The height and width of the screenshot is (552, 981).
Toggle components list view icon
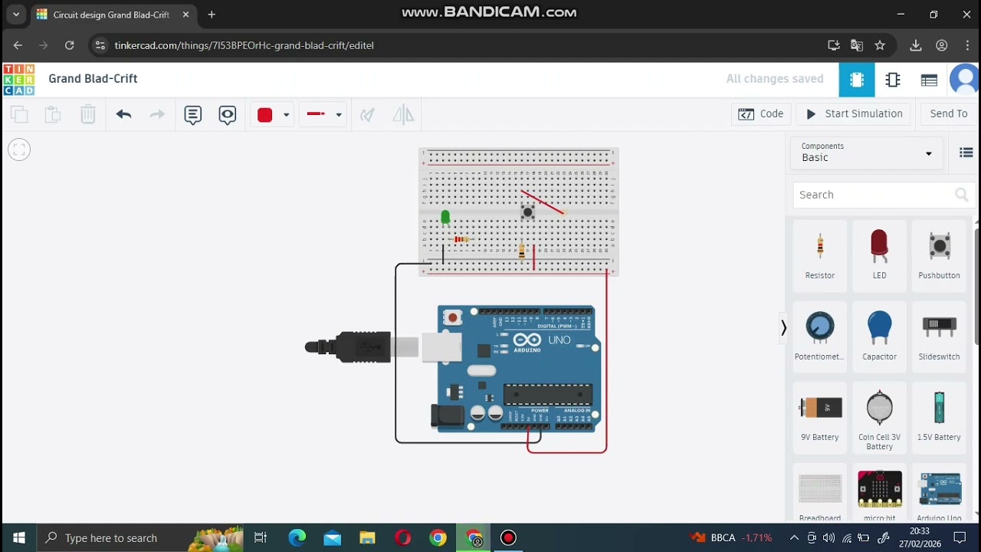point(966,153)
